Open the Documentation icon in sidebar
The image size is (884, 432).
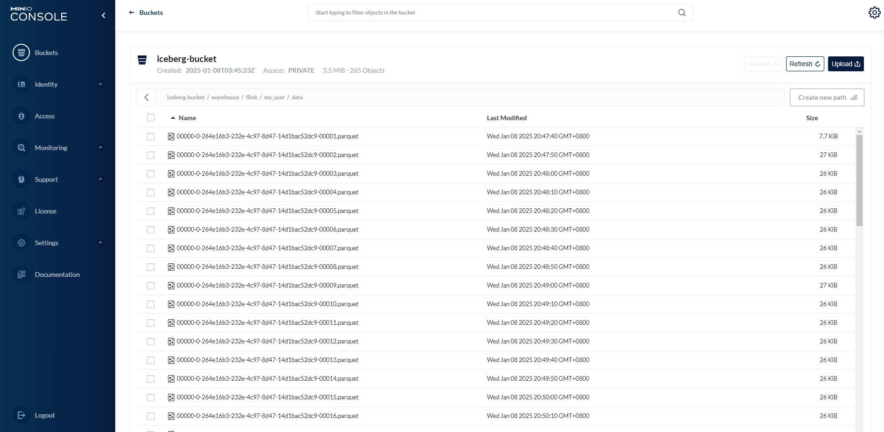[21, 274]
